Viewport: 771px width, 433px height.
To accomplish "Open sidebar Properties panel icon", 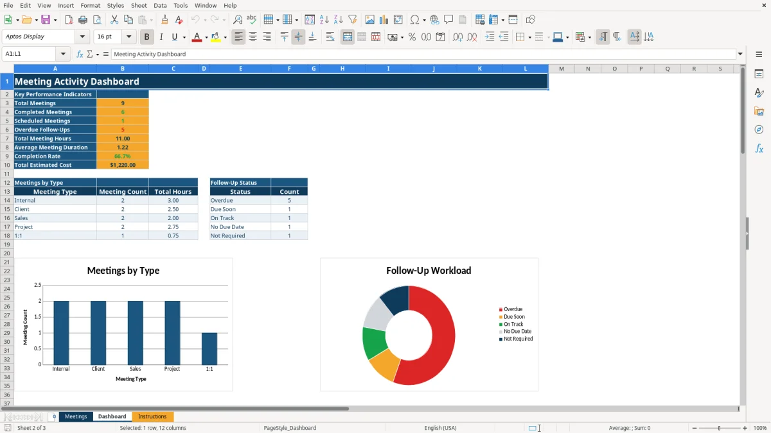I will [759, 74].
